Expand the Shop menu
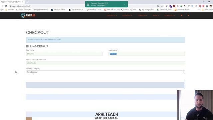The image size is (213, 120). click(156, 15)
